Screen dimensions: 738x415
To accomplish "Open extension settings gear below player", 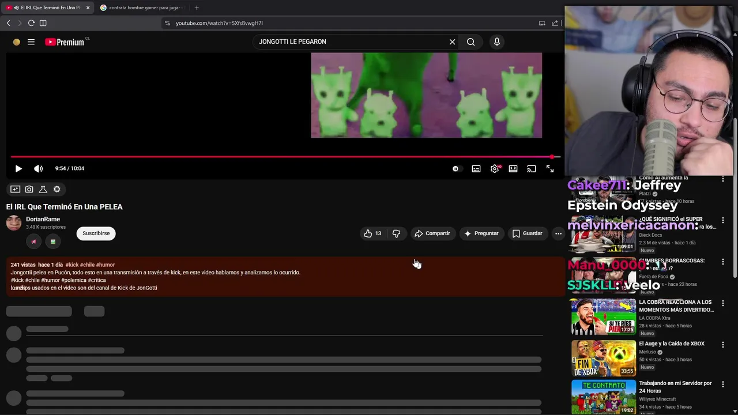I will (57, 189).
